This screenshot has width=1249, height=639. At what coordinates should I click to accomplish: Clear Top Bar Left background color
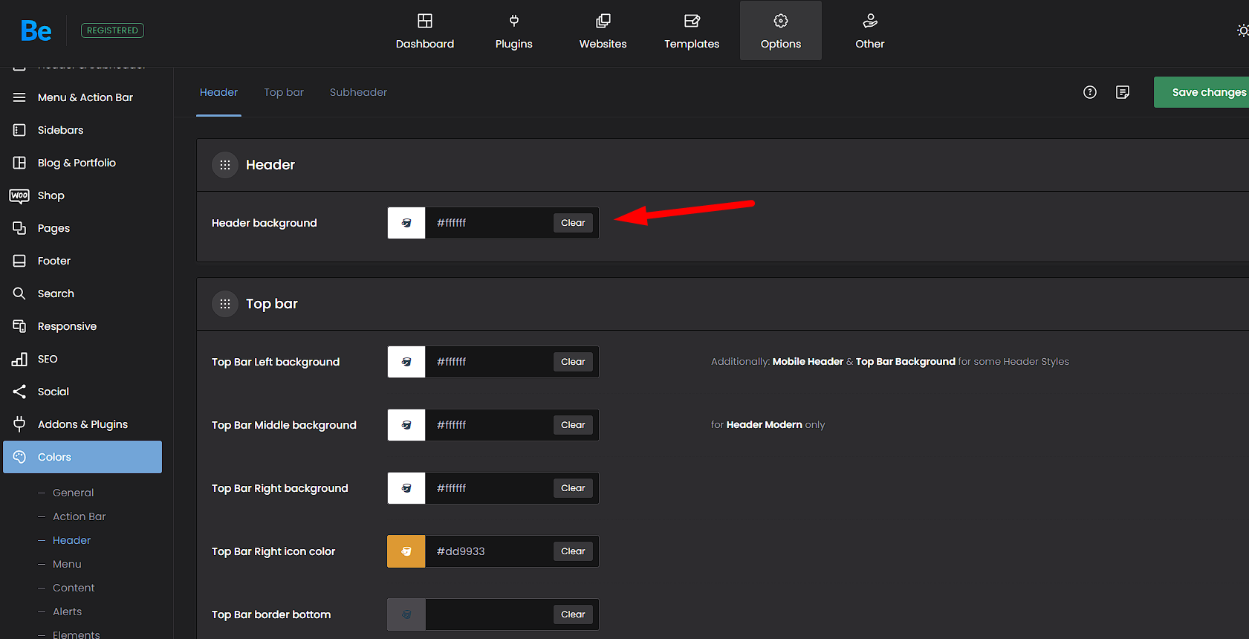pos(573,362)
